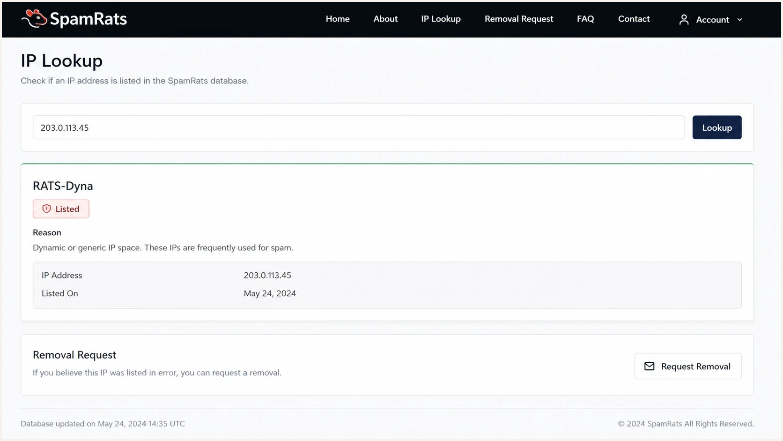The image size is (783, 441).
Task: Click the Listed On row label
Action: pyautogui.click(x=60, y=293)
